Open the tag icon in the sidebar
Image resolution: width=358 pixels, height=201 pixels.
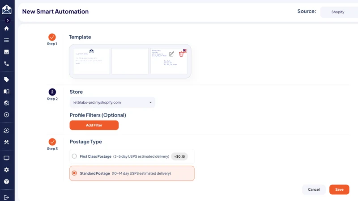(6, 80)
